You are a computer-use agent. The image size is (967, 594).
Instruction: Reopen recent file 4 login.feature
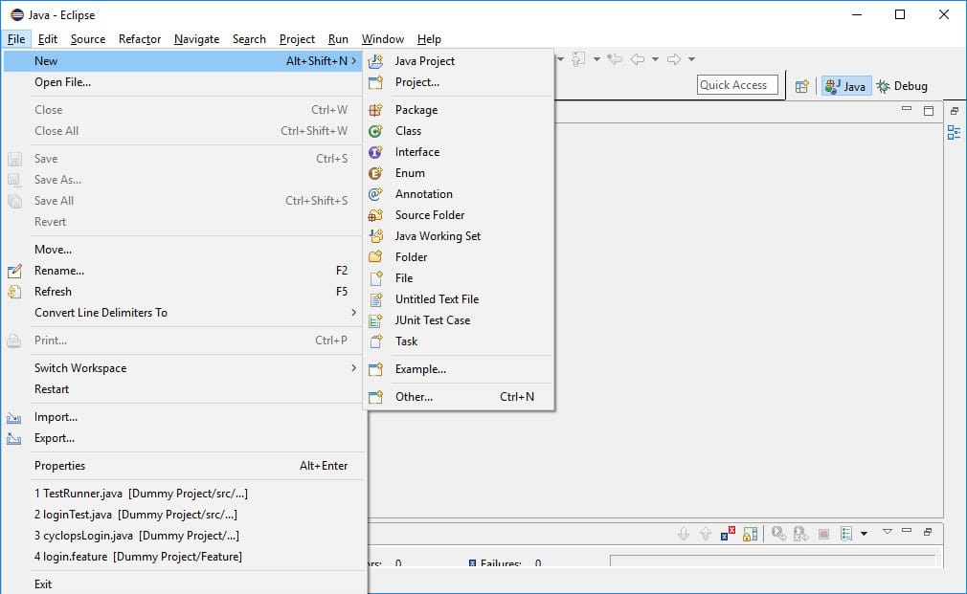tap(183, 557)
